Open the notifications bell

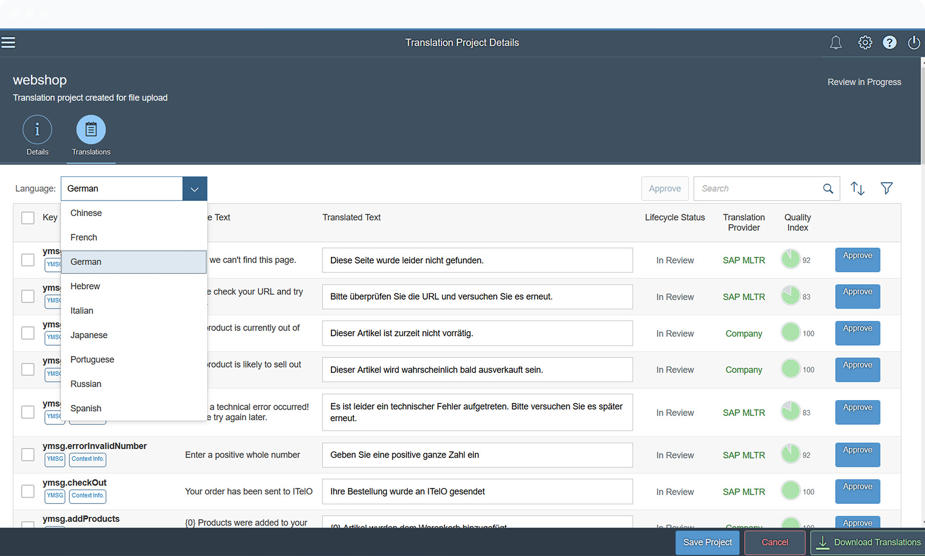coord(836,42)
